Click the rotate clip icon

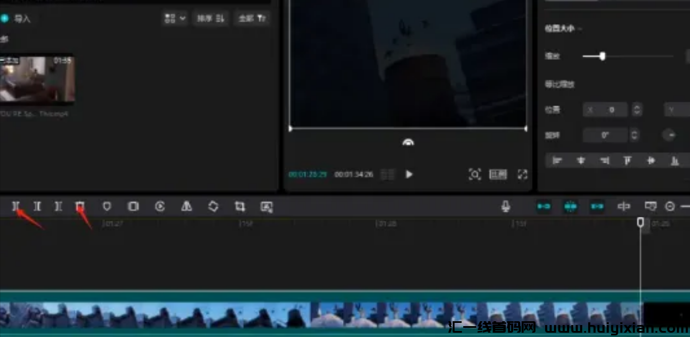[x=213, y=207]
